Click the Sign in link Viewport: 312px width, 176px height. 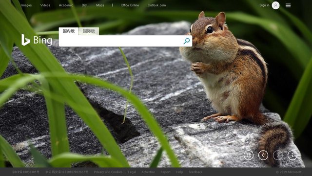coord(264,5)
